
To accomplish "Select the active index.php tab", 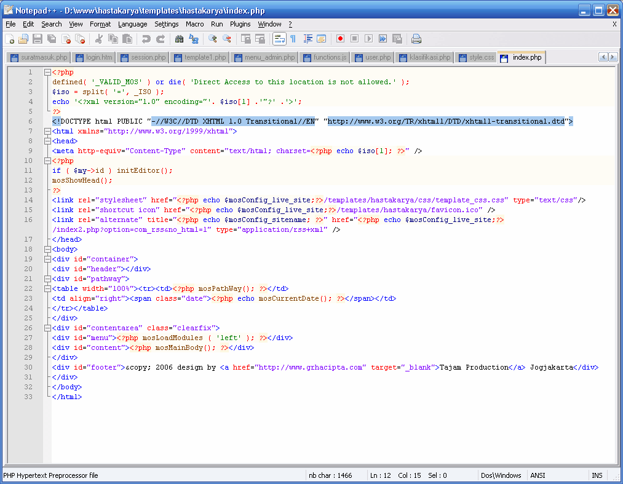I will (x=522, y=57).
